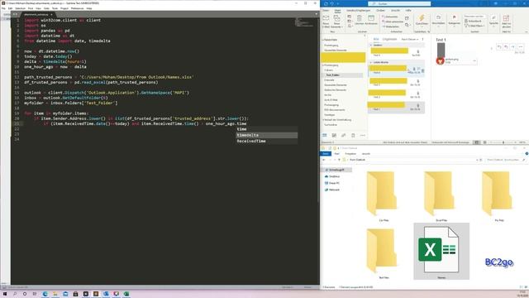Select Outlook's Ansicht ribbon tab
The width and height of the screenshot is (529, 298).
tap(395, 11)
